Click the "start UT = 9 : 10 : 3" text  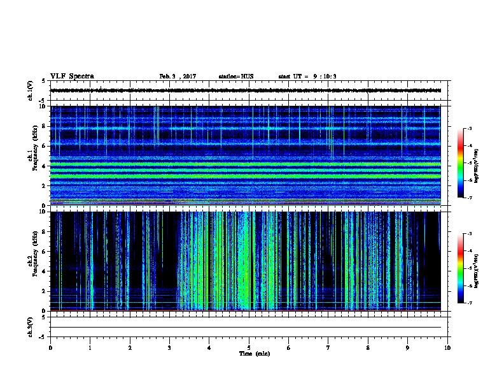307,76
